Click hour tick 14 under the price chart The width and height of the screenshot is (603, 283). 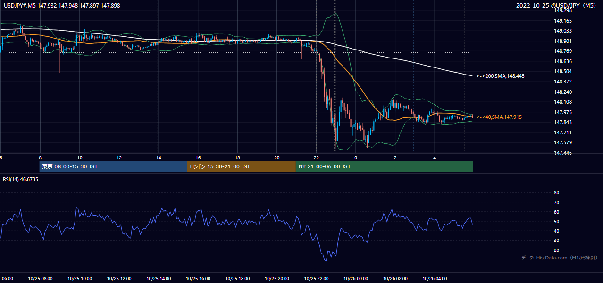[x=159, y=158]
